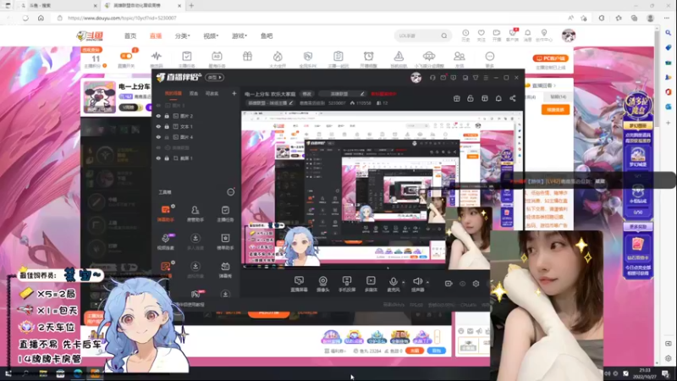This screenshot has width=677, height=381.
Task: Click PC客户端 orange button
Action: 551,58
